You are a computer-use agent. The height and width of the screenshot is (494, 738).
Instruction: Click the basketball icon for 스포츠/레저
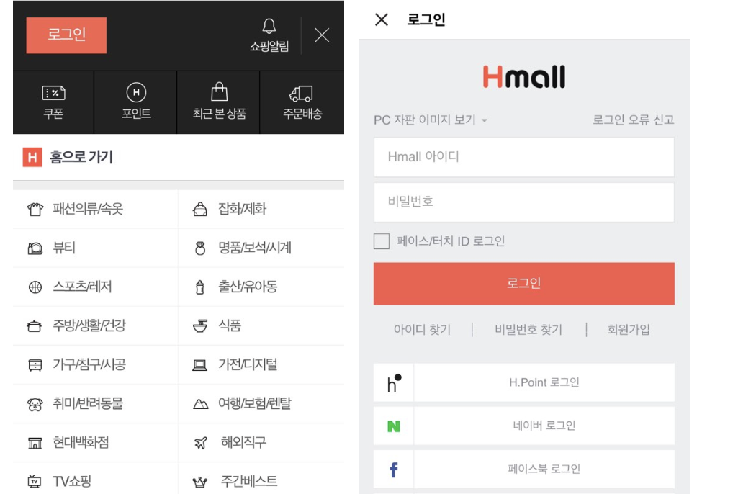tap(35, 287)
